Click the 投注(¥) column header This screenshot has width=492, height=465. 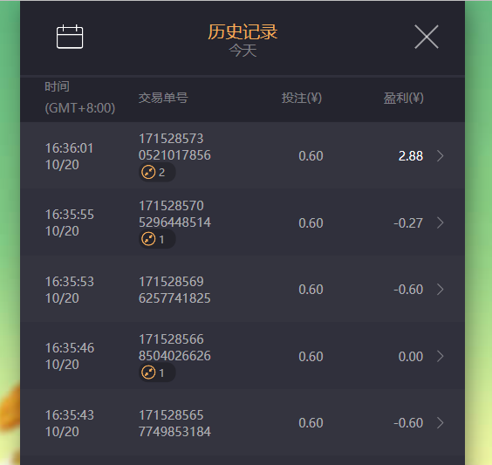[302, 99]
